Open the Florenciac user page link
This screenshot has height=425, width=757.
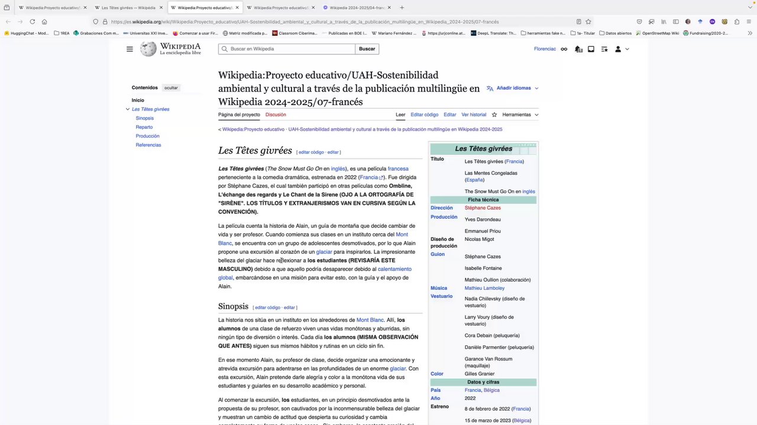(545, 49)
